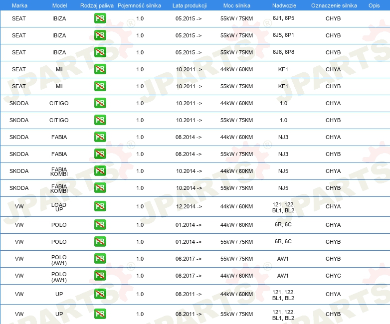Click fuel icon for FABIA NJ3 44kW row
Screen dimensions: 390x324
100,137
